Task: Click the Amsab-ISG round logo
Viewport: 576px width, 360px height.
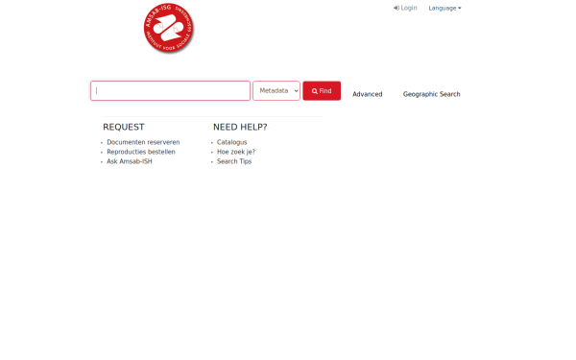Action: (x=169, y=28)
